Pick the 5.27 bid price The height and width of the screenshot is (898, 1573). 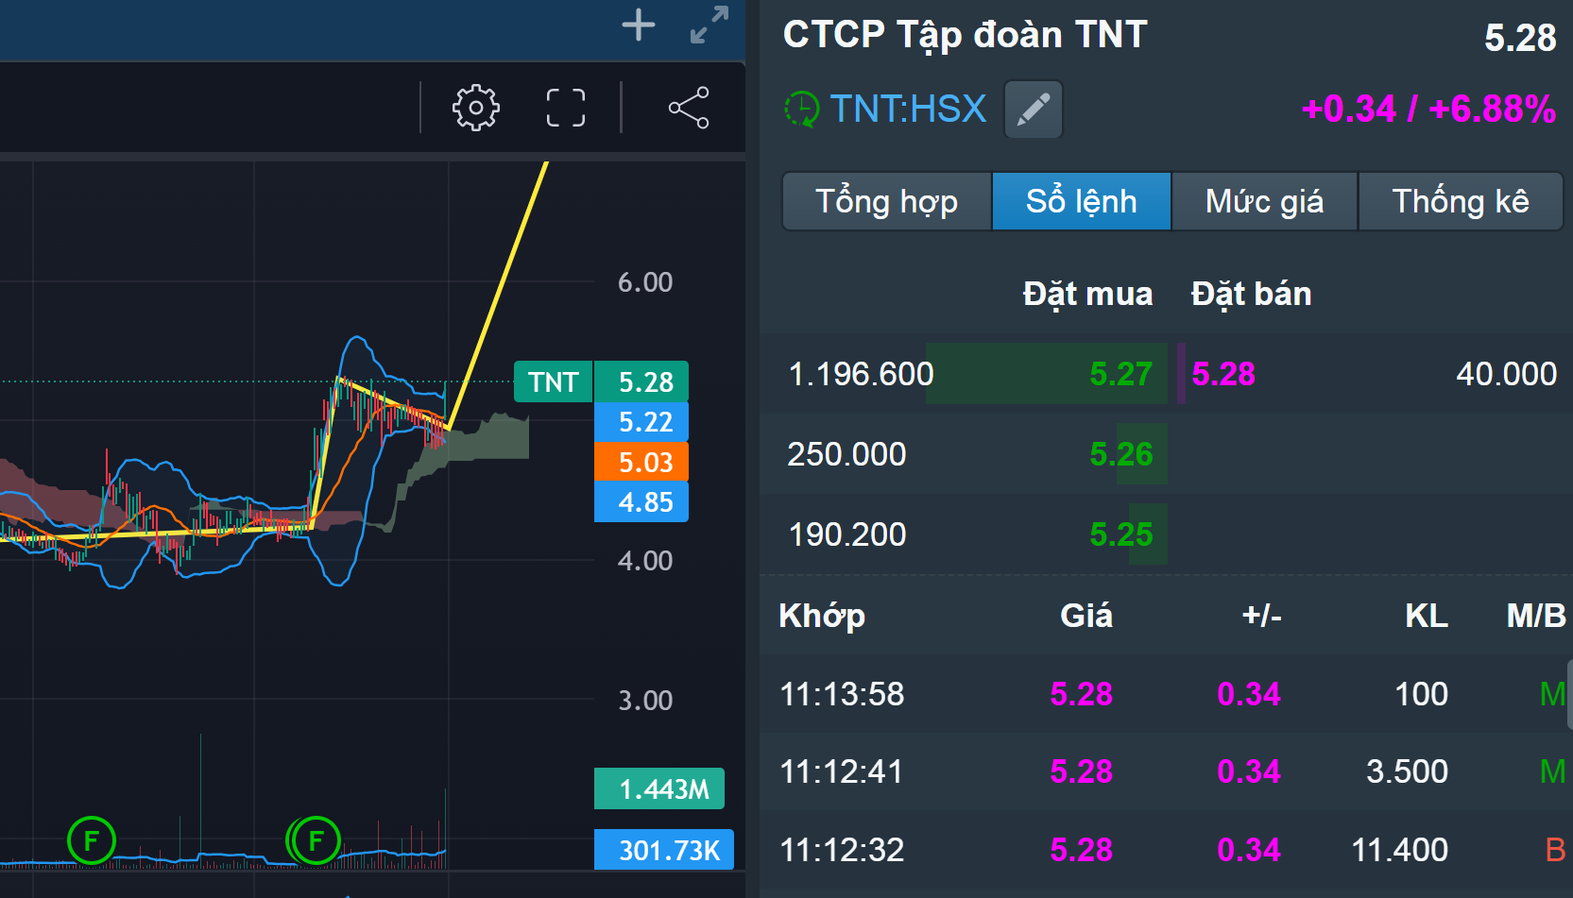click(1121, 374)
